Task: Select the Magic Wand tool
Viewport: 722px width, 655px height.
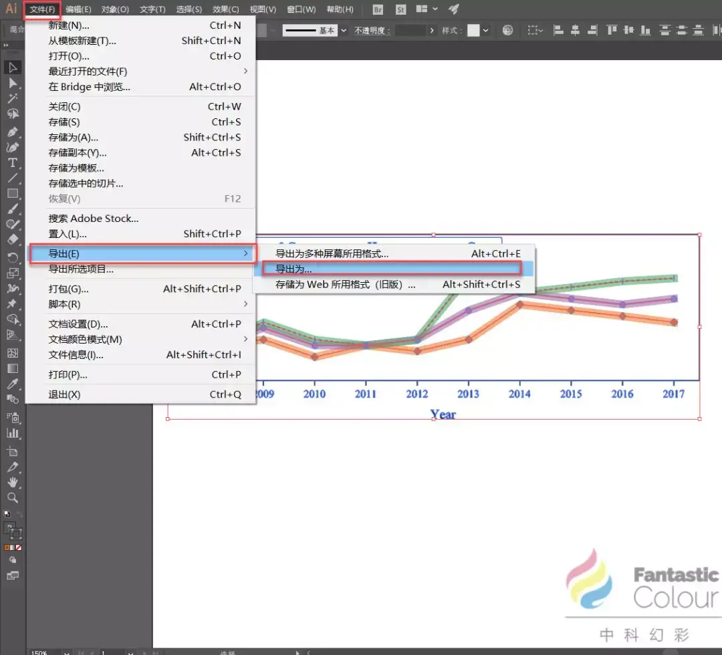Action: click(x=13, y=98)
